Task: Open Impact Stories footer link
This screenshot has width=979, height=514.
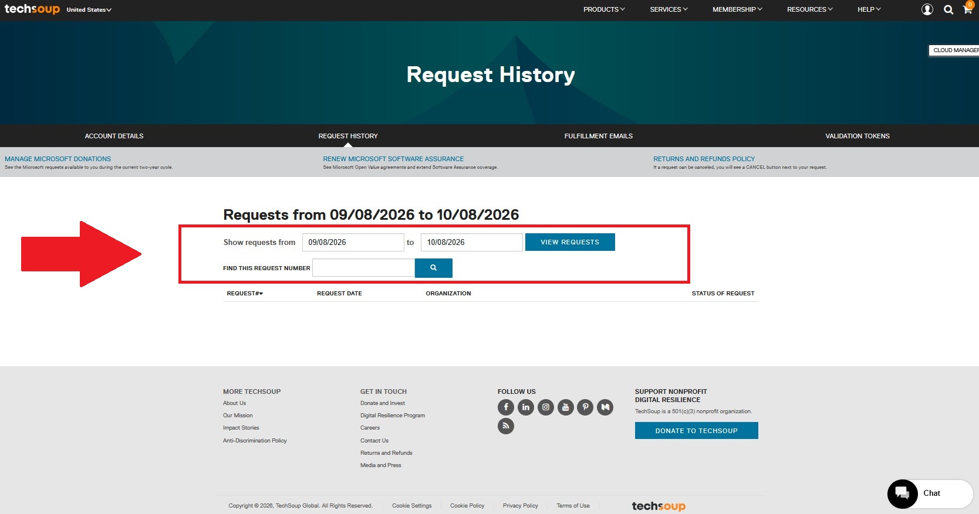Action: tap(241, 428)
